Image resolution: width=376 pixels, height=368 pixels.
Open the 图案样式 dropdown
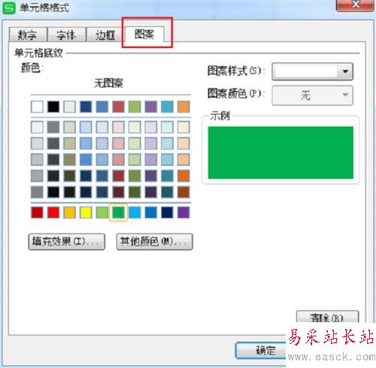tap(312, 71)
